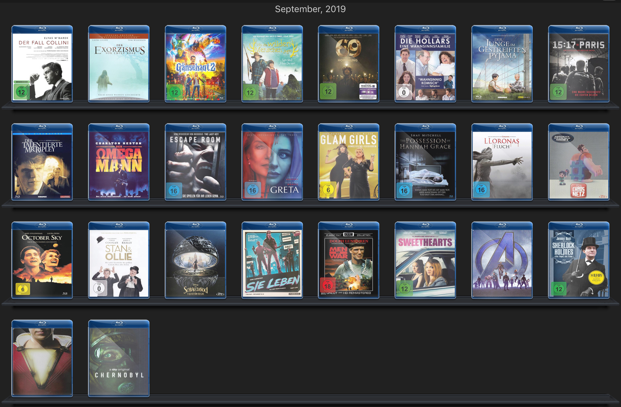
Task: Open the Escape Room movie cover
Action: click(195, 162)
